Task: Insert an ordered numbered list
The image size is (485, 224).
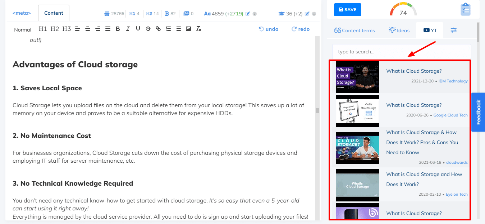Action: pos(168,29)
